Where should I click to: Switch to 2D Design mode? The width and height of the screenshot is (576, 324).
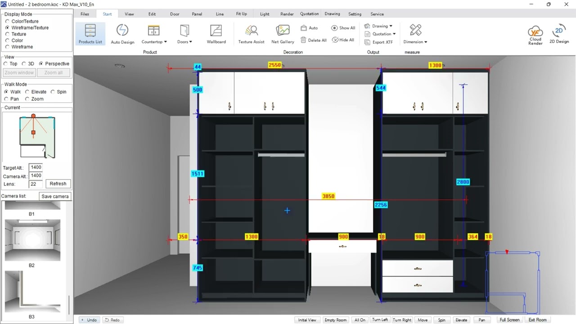click(559, 34)
